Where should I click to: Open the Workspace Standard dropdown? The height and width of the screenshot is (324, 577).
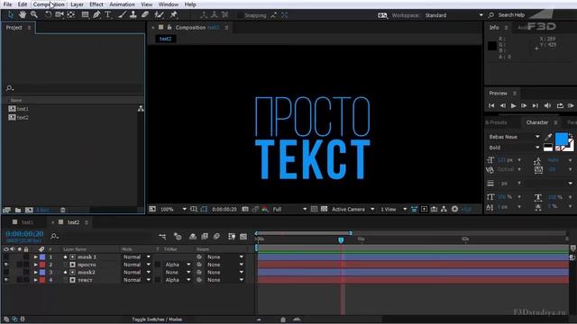(454, 15)
